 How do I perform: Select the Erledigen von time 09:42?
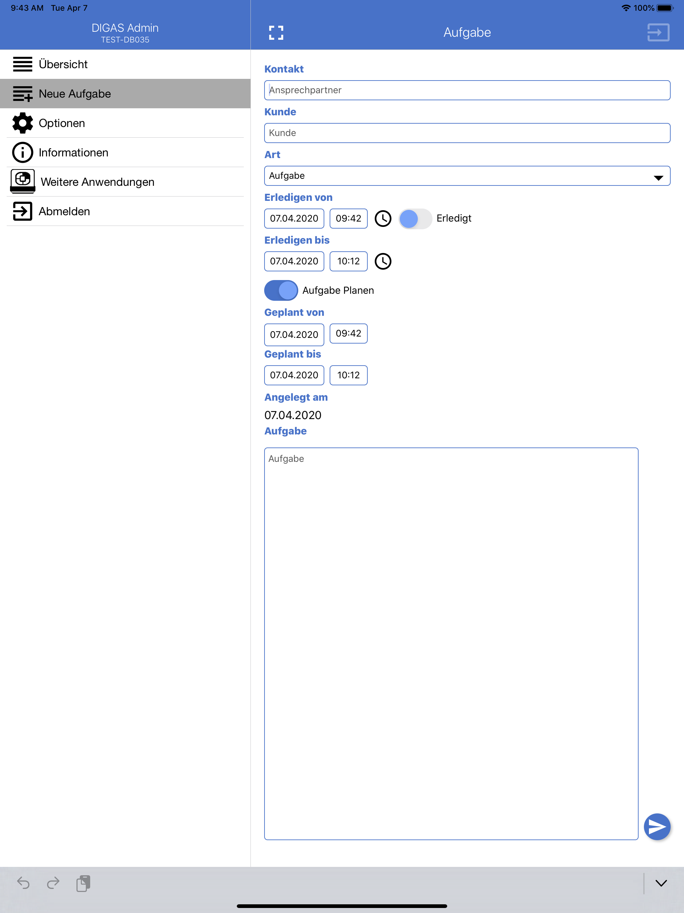coord(349,218)
